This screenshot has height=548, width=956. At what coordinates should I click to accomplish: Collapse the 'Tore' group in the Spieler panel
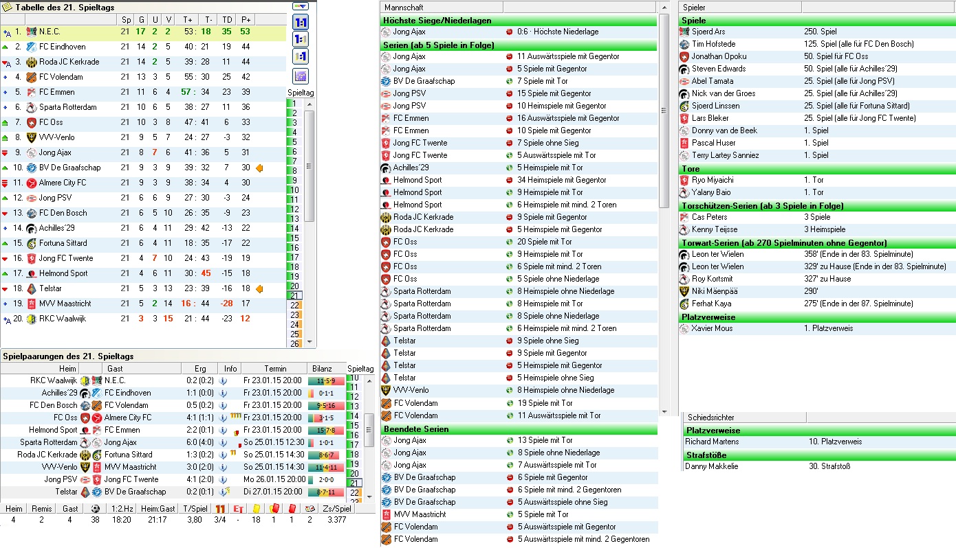tap(817, 169)
